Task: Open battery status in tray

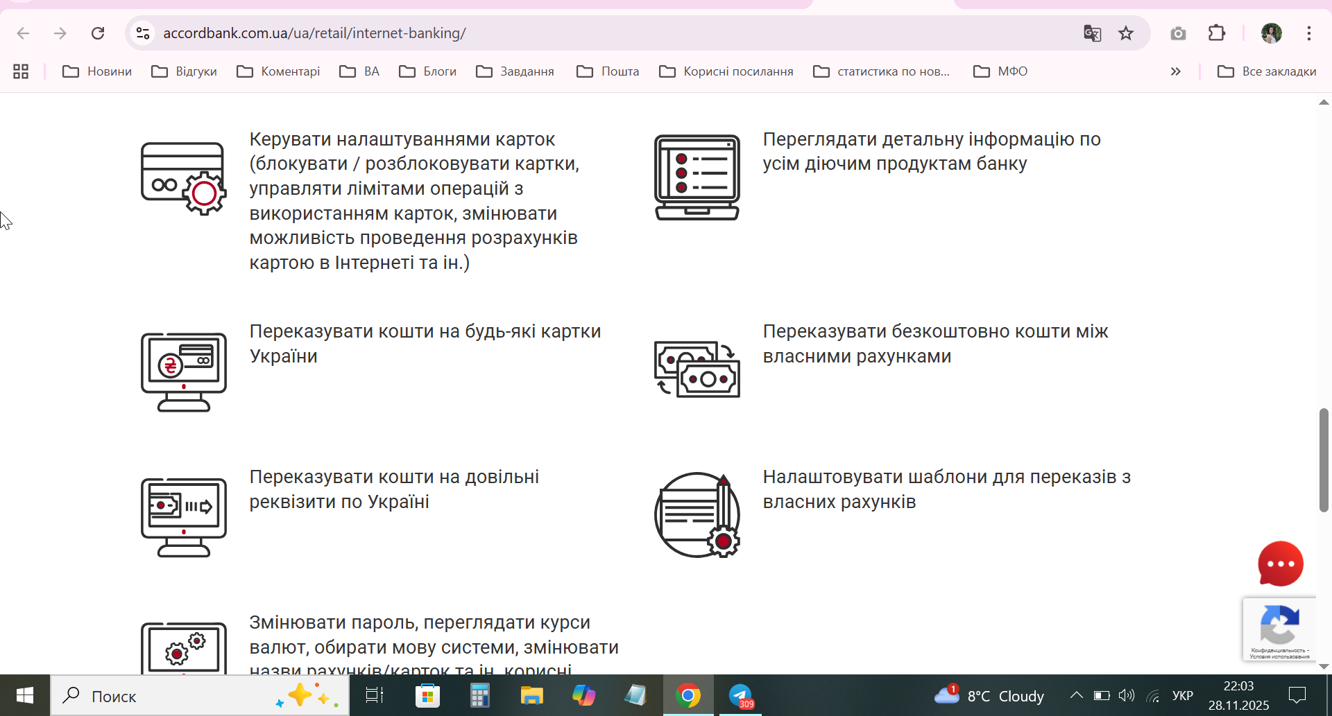Action: [1102, 695]
